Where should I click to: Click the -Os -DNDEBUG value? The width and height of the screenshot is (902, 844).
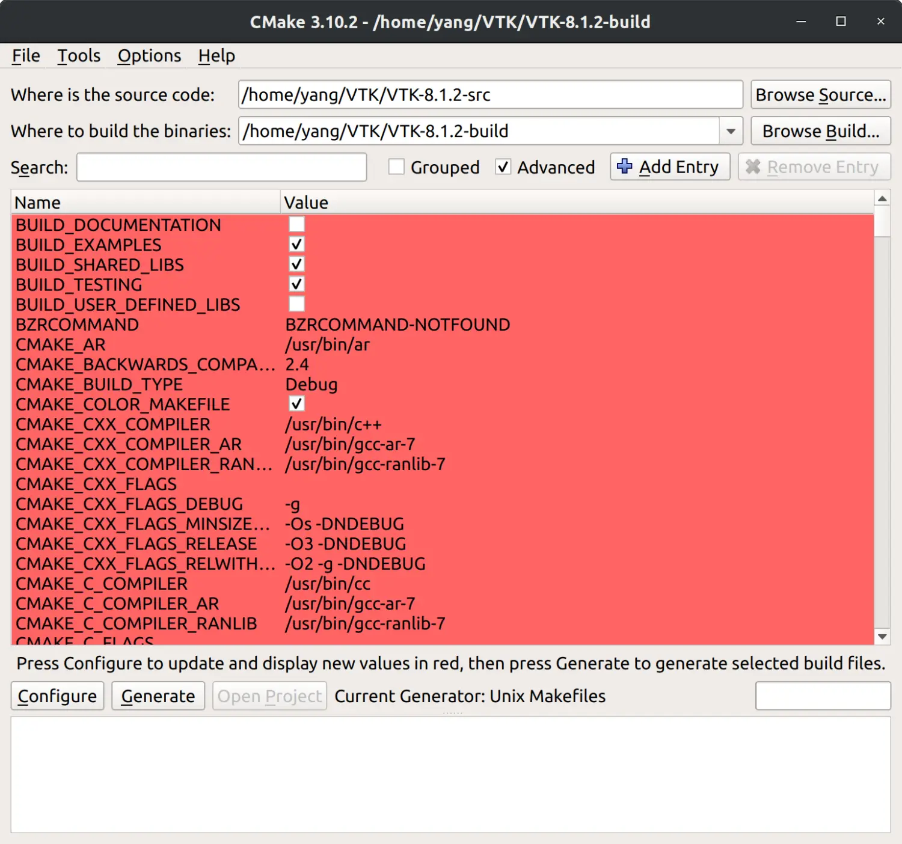coord(344,524)
